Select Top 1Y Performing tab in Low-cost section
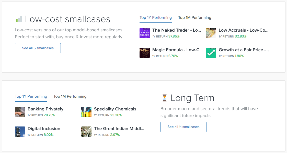287x153 pixels. [155, 18]
